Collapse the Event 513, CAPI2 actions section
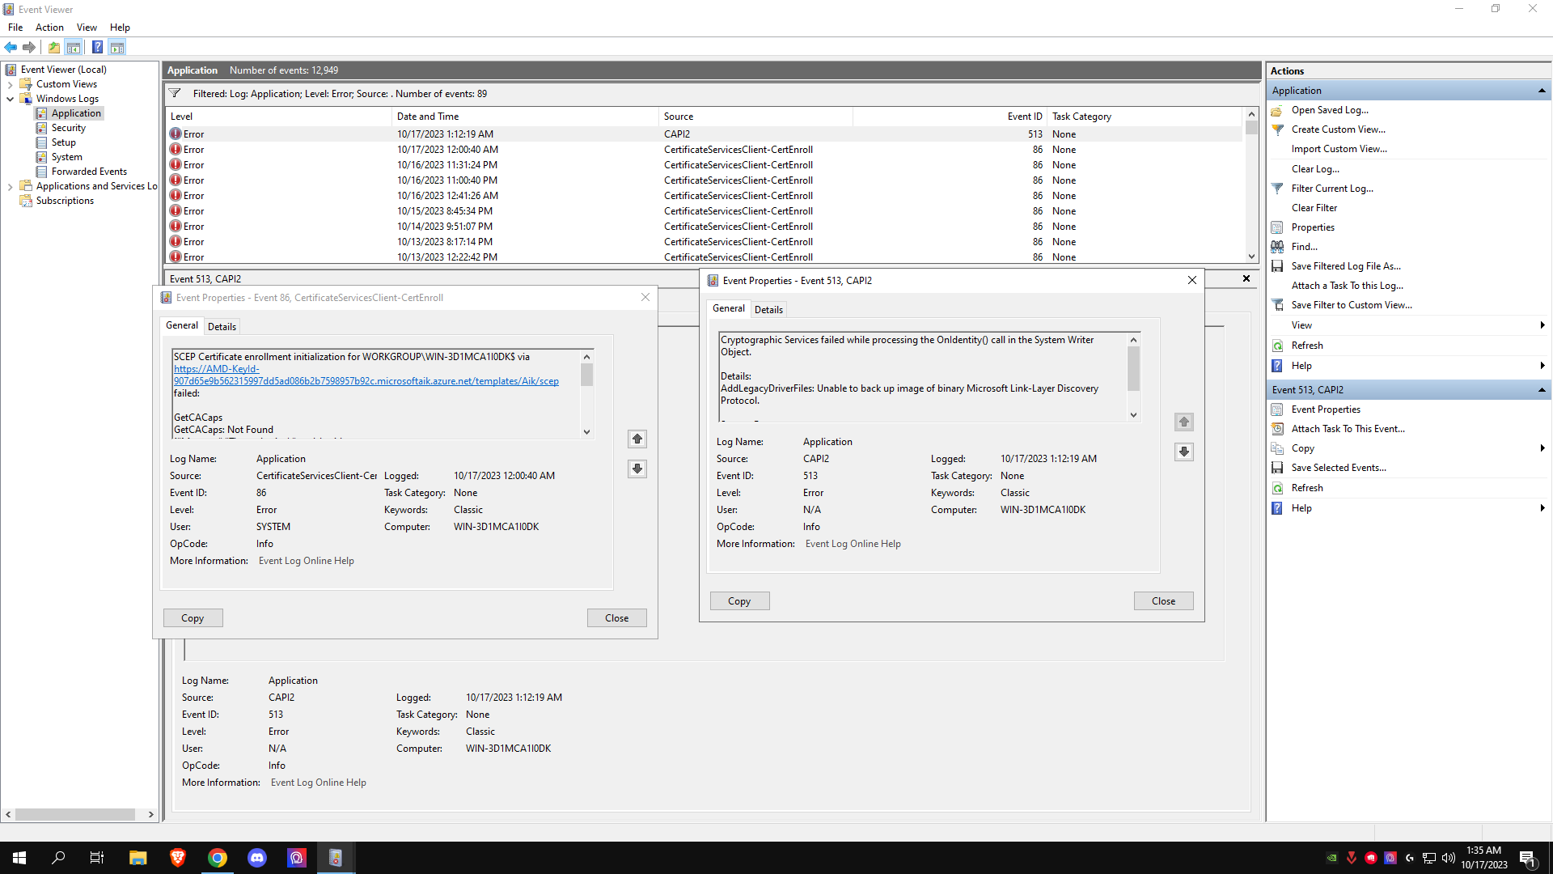 click(1542, 390)
